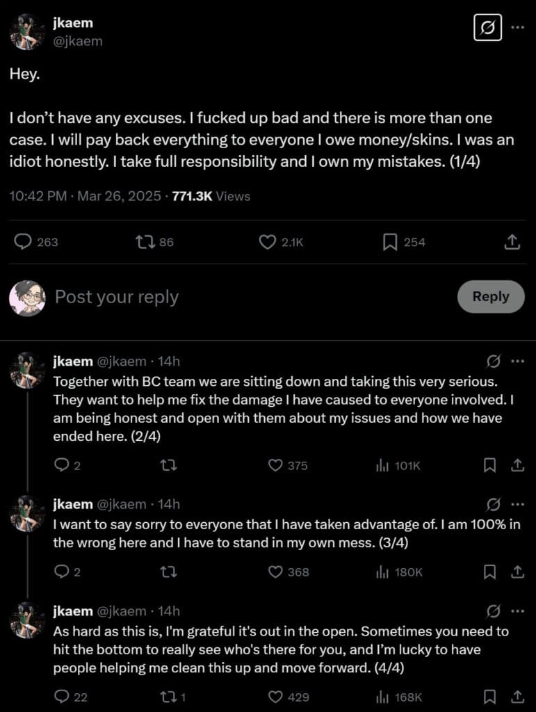This screenshot has width=536, height=712.
Task: Open the more menu on the (4/4) reply
Action: [x=517, y=611]
